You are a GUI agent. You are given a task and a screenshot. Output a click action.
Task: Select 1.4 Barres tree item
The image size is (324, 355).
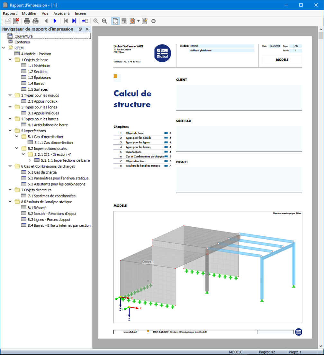[36, 83]
